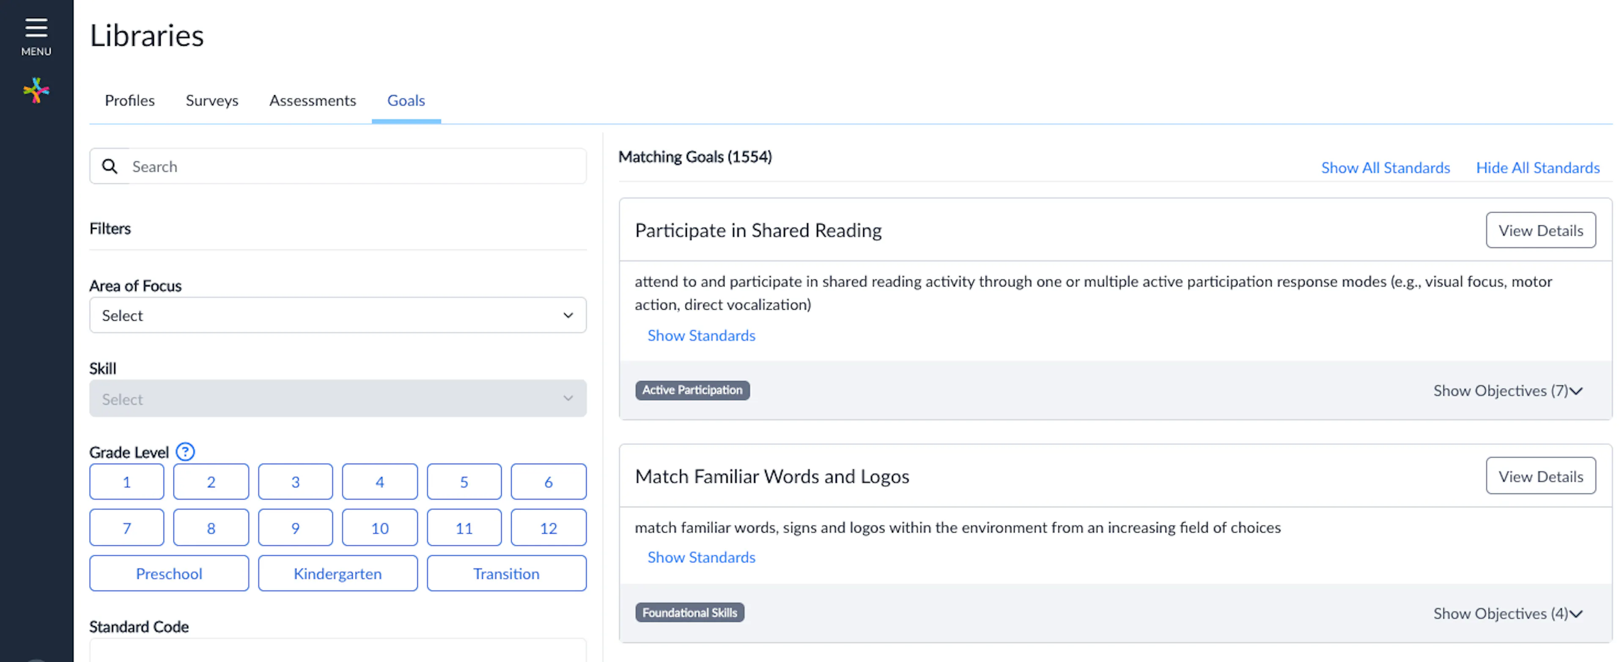Show Standards for Match Familiar Words and Logos
Viewport: 1624px width, 662px height.
(x=701, y=557)
